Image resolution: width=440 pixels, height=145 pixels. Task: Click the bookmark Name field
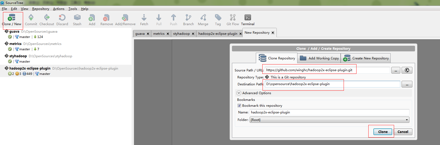coord(329,112)
